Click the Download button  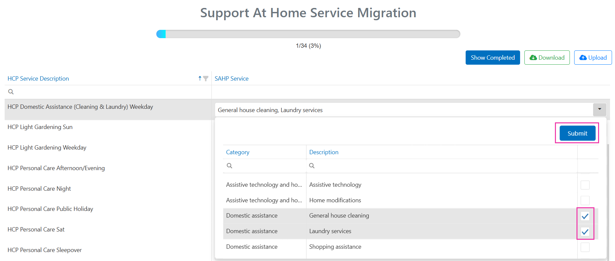pyautogui.click(x=547, y=58)
